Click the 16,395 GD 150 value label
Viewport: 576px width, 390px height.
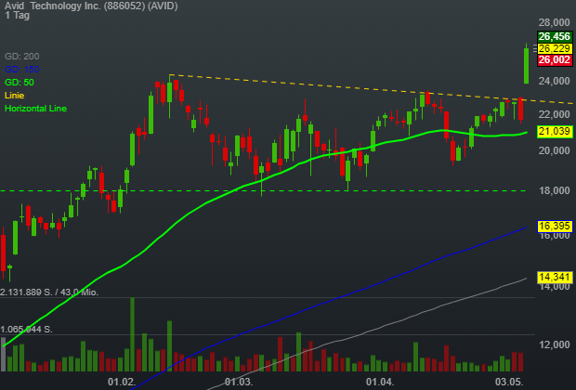[x=555, y=226]
